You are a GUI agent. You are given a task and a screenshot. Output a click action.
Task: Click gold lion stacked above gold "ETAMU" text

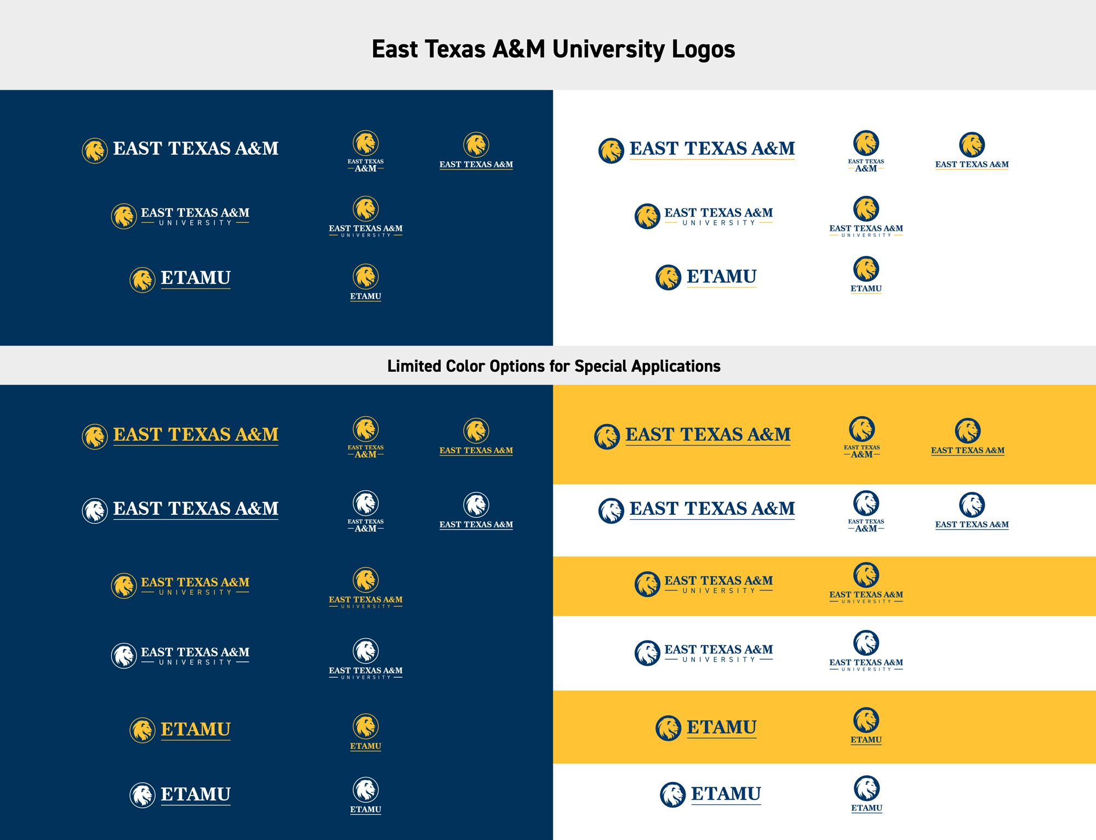pyautogui.click(x=366, y=727)
